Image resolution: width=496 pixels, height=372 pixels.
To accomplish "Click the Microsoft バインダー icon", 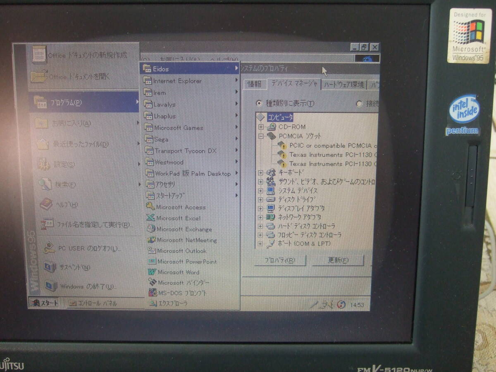I will (153, 283).
